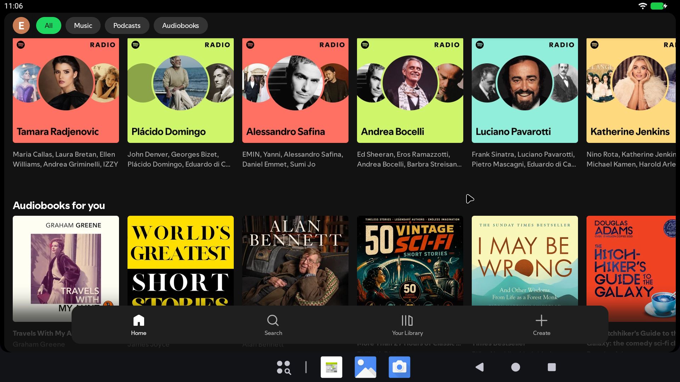Screen dimensions: 680x382
Task: Tap the Create plus button
Action: click(x=542, y=325)
